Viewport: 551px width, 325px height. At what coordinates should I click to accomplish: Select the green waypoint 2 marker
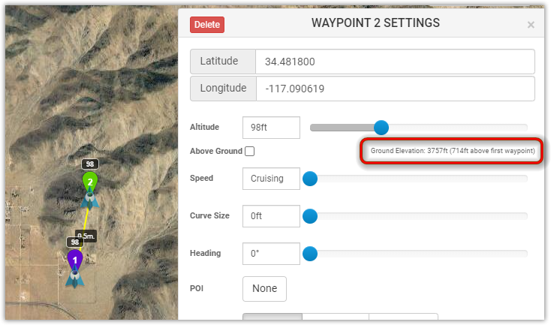[x=90, y=181]
